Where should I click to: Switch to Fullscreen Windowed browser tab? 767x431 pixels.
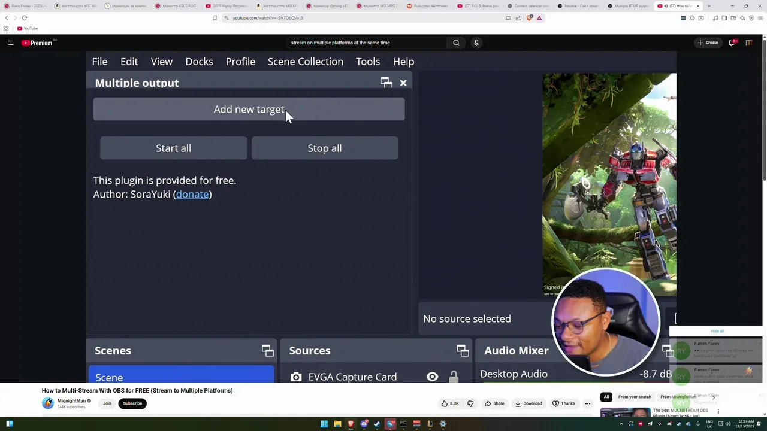[x=427, y=6]
